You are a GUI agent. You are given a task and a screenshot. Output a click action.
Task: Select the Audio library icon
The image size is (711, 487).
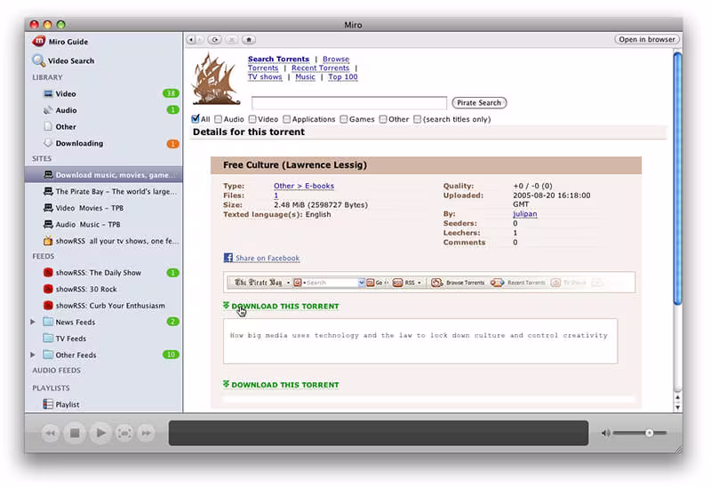pos(48,110)
